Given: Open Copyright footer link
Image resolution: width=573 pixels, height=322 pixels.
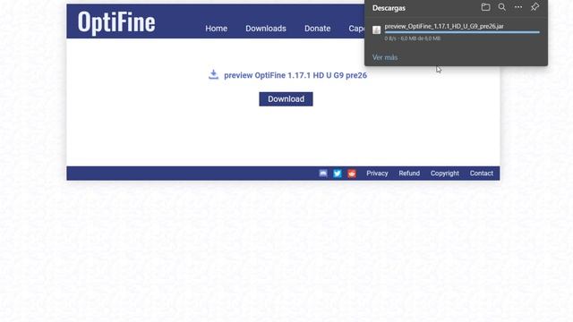Looking at the screenshot, I should pyautogui.click(x=445, y=174).
